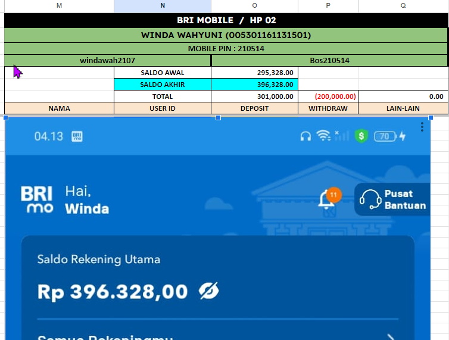Click the green shield dollar icon
The height and width of the screenshot is (340, 449).
coord(361,136)
